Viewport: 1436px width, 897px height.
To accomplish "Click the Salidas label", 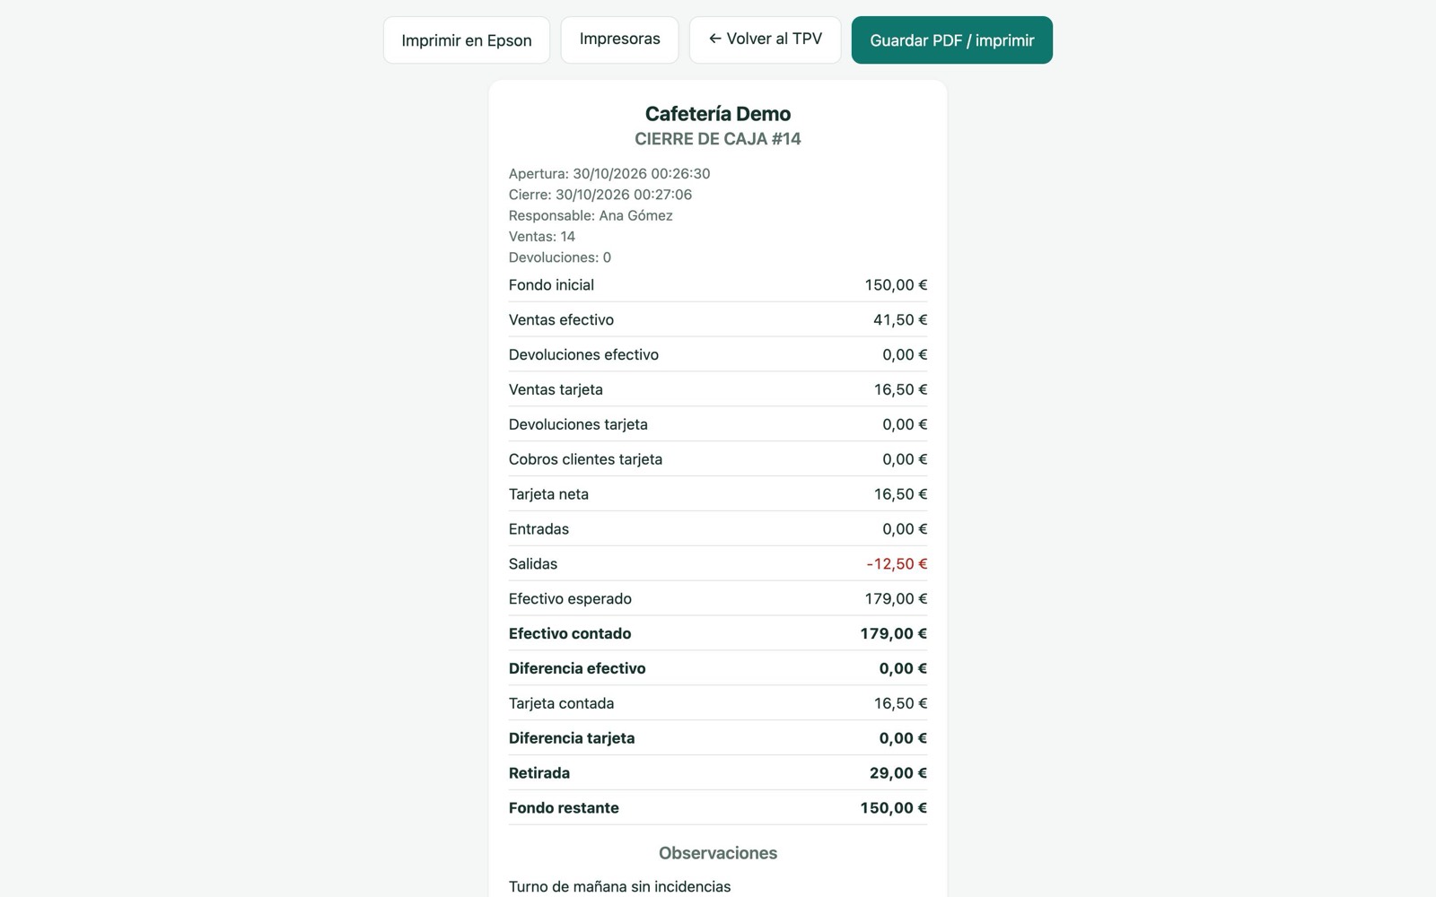I will (533, 564).
